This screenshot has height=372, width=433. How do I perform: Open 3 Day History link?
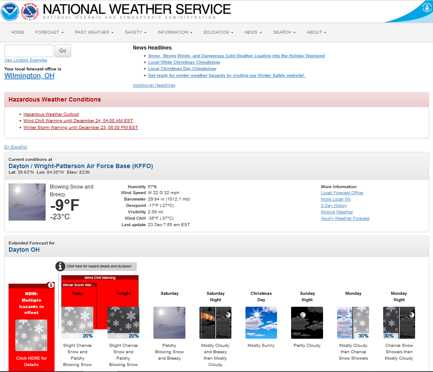(334, 205)
